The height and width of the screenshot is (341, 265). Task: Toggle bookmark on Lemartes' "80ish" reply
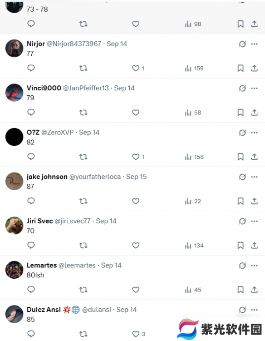coord(240,290)
